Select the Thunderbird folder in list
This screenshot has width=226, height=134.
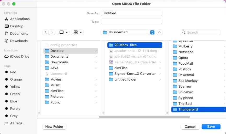(199, 109)
